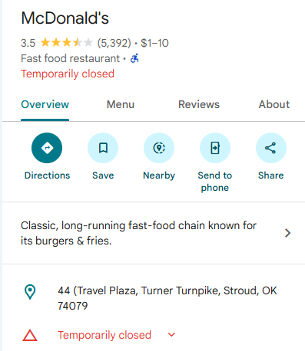
Task: Click the teal location pin icon
Action: 30,292
